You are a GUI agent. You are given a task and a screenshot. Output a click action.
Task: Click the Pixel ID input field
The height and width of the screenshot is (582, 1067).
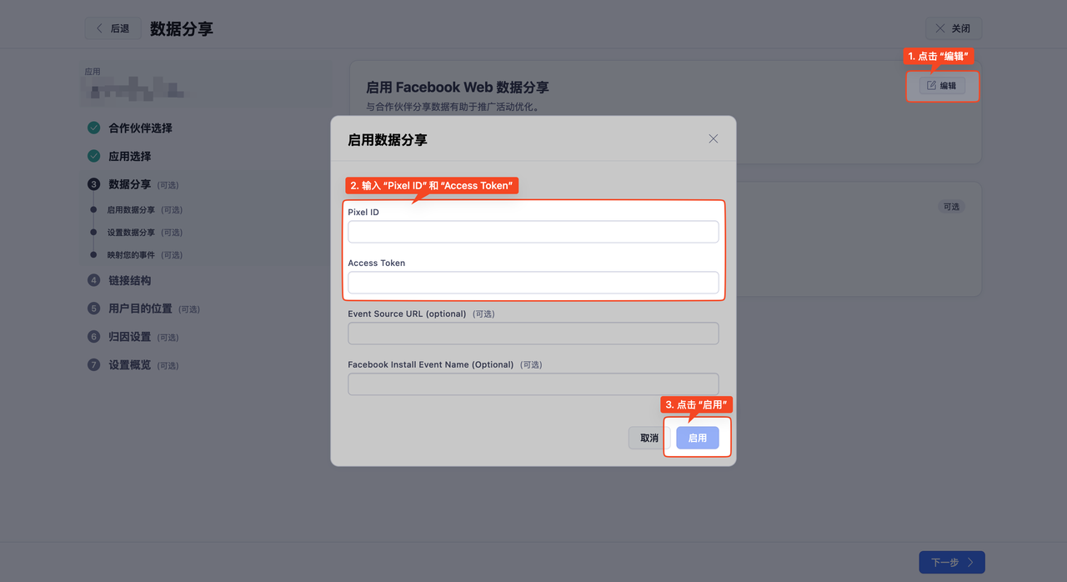pos(533,231)
